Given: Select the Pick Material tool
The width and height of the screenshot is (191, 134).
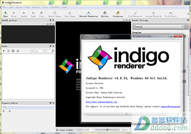Looking at the screenshot, I should tap(135, 14).
